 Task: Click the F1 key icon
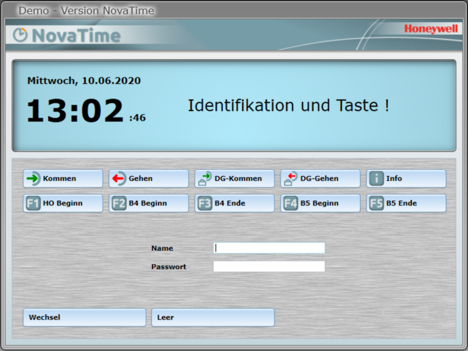pos(33,204)
